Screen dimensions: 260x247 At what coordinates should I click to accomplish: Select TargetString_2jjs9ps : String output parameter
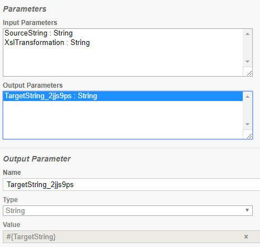(x=123, y=96)
